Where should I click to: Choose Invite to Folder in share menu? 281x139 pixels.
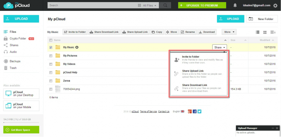click(198, 60)
